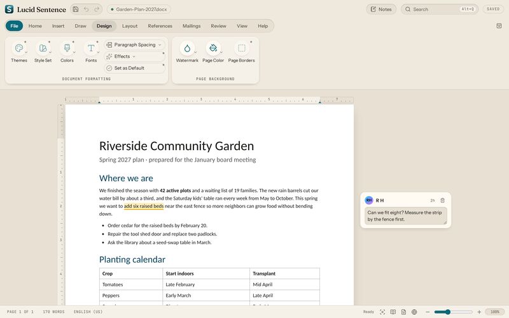
Task: Switch to the Insert tab
Action: (58, 26)
